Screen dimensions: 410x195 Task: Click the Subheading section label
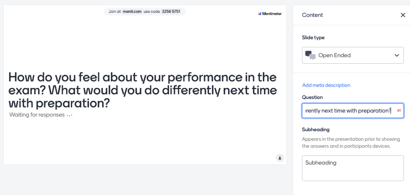point(315,130)
